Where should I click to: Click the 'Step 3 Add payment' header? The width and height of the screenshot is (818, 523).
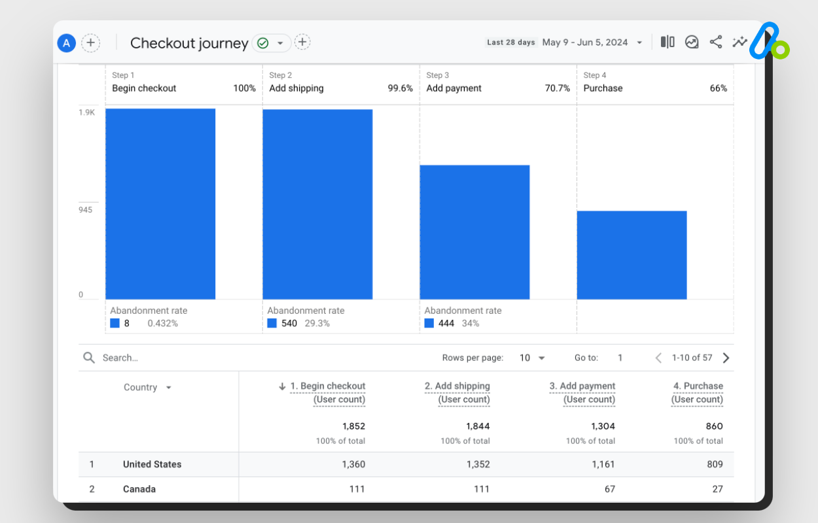click(x=454, y=82)
